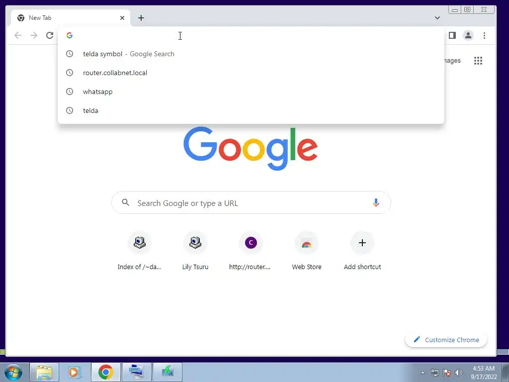Reload the page with the refresh icon
The height and width of the screenshot is (382, 509).
tap(50, 35)
